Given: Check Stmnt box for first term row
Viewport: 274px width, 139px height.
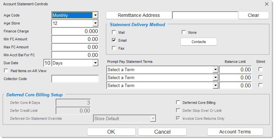Looking at the screenshot, I should click(x=260, y=69).
